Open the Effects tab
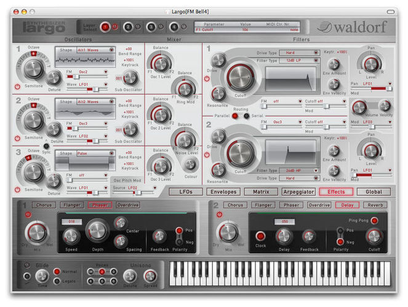408x307 pixels. (x=336, y=192)
